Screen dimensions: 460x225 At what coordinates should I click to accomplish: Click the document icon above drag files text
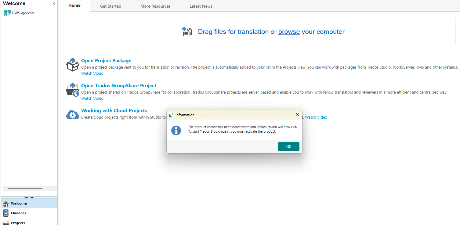pos(187,31)
